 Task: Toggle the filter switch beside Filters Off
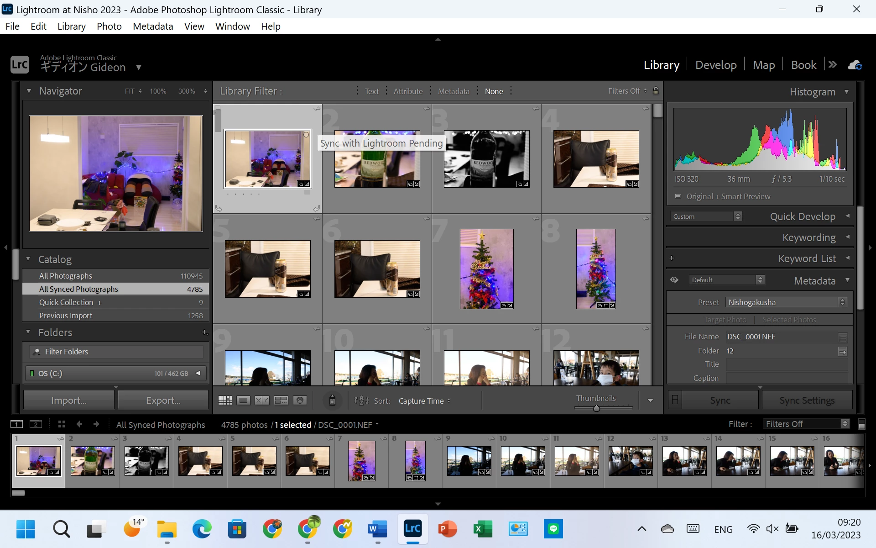[x=861, y=424]
